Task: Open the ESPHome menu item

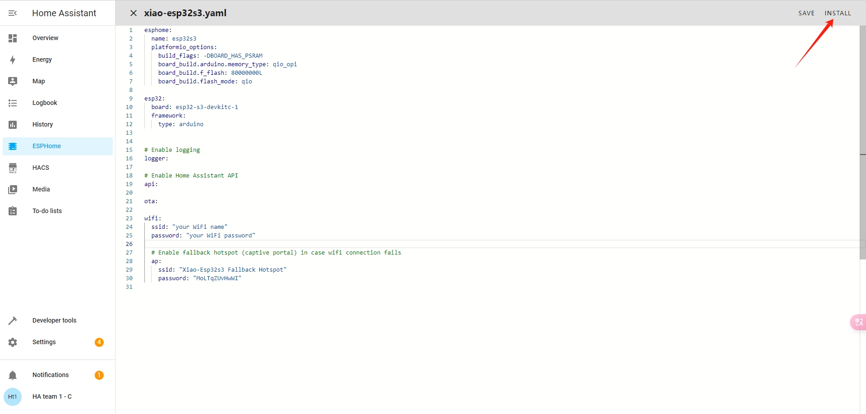Action: click(58, 146)
